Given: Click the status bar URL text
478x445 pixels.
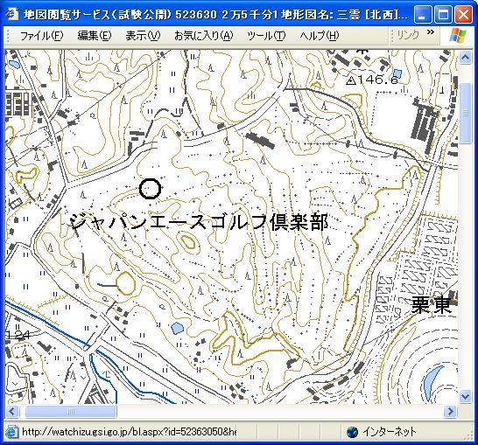Looking at the screenshot, I should [129, 432].
